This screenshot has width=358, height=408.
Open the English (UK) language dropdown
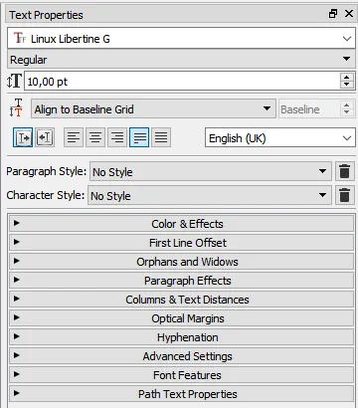point(280,137)
